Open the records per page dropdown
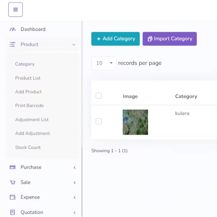Viewport: 217px width, 217px height. tap(104, 63)
